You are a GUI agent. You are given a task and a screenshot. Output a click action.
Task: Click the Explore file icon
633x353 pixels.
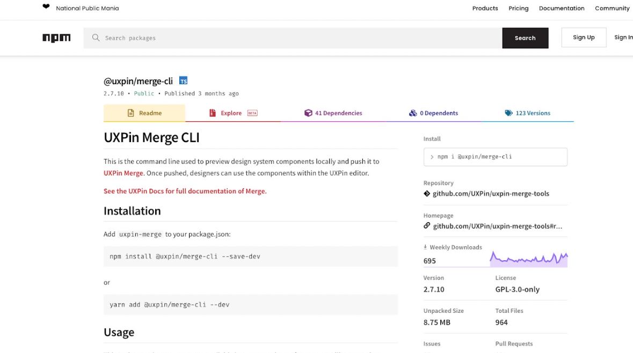(213, 113)
